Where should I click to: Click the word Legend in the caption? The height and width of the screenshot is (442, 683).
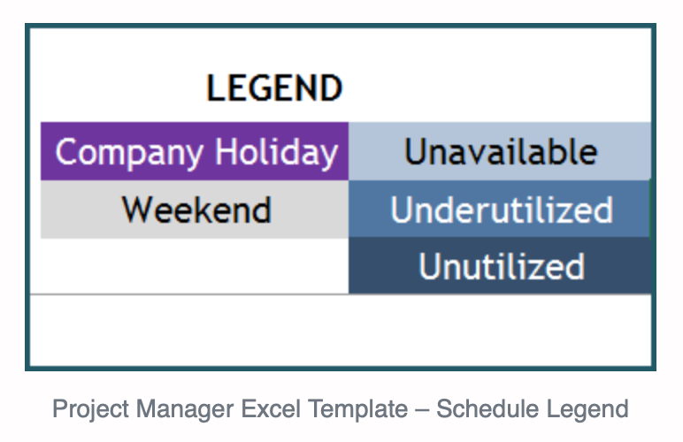pos(587,409)
